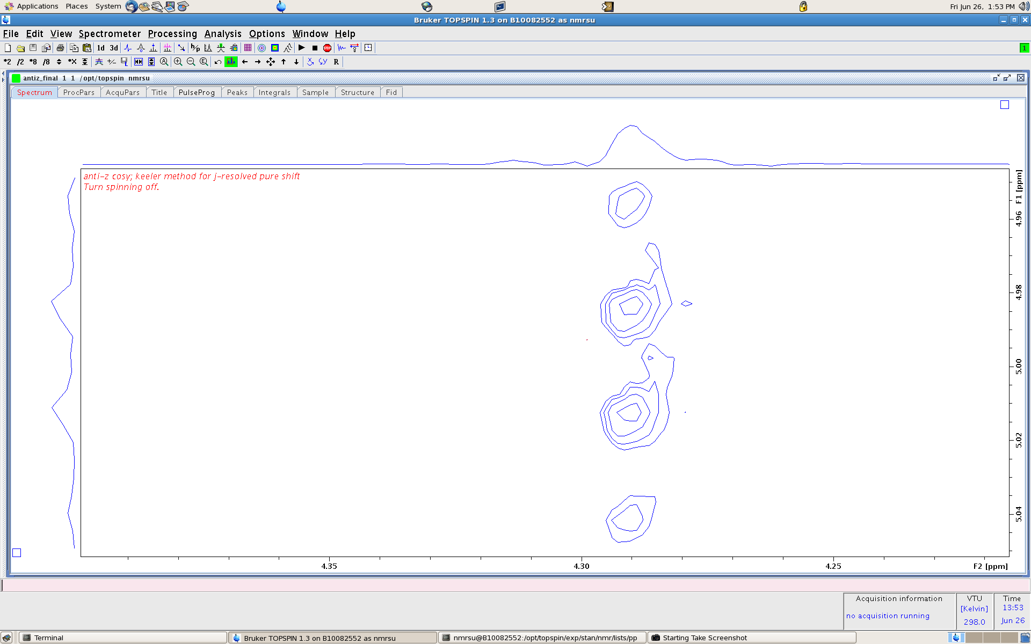
Task: Shift the spectrum down with arrow
Action: (x=296, y=62)
